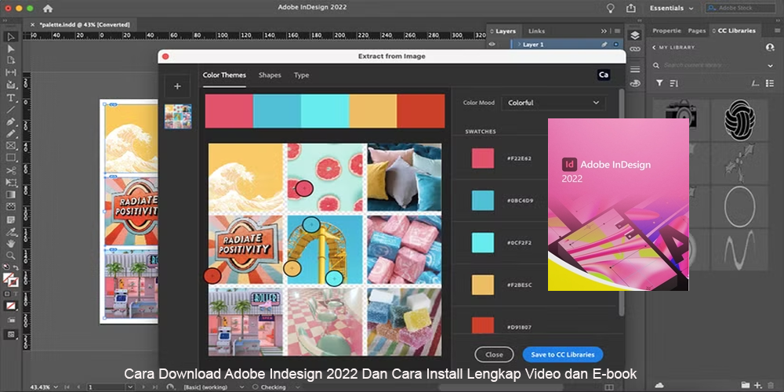Click the Close button in dialog

click(x=494, y=354)
